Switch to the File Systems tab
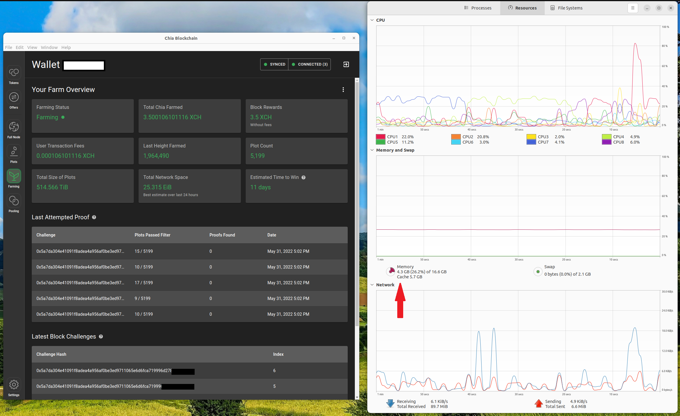This screenshot has height=416, width=680. pos(567,8)
